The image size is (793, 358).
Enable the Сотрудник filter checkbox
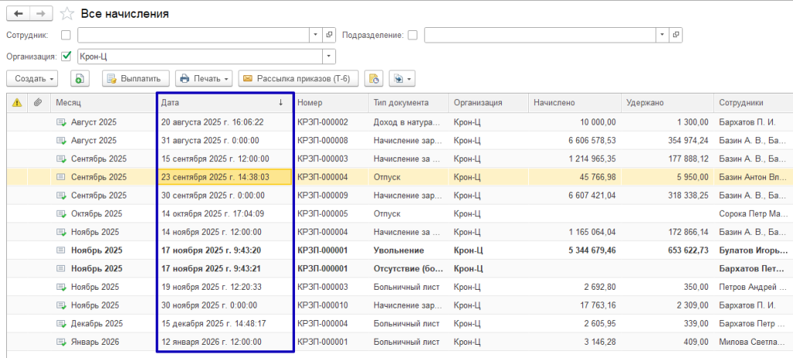point(66,35)
